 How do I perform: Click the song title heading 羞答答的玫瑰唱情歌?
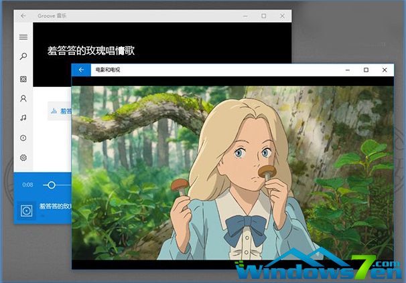91,51
